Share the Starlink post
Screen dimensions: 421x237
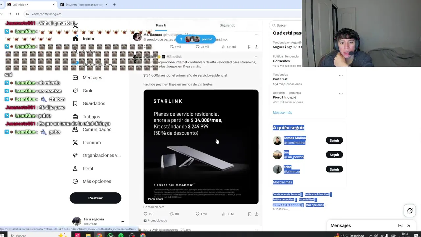257,214
